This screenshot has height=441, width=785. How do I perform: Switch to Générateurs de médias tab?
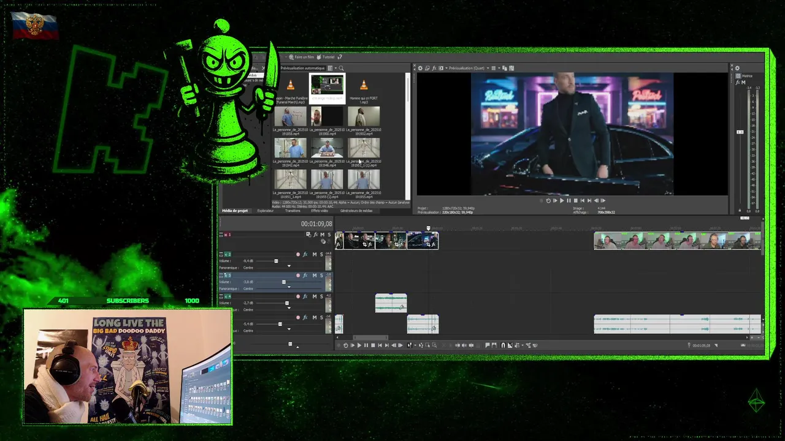pyautogui.click(x=356, y=211)
